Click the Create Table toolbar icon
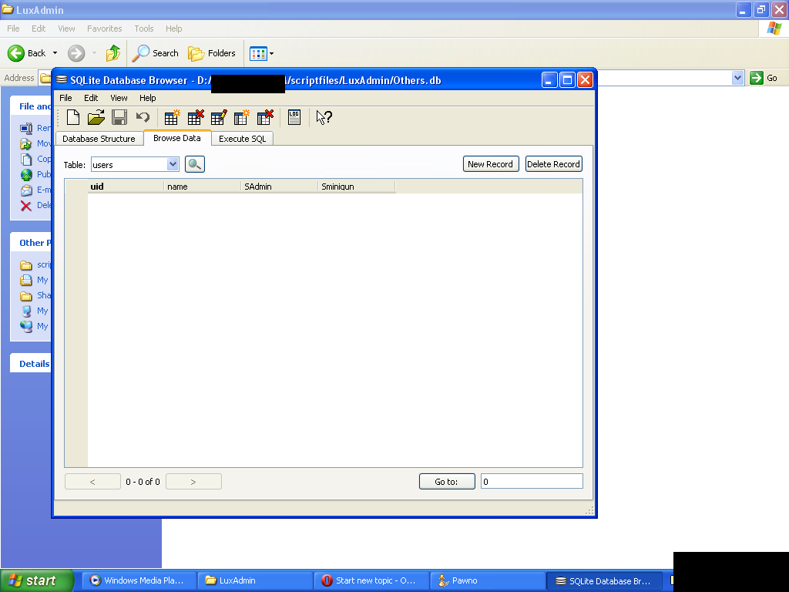This screenshot has height=592, width=789. (x=172, y=117)
